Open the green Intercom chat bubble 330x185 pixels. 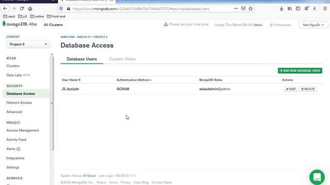317,177
